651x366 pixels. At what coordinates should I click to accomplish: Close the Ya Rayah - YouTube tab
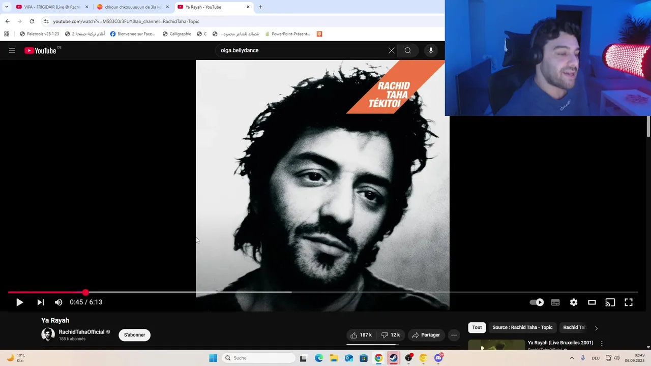[x=248, y=7]
